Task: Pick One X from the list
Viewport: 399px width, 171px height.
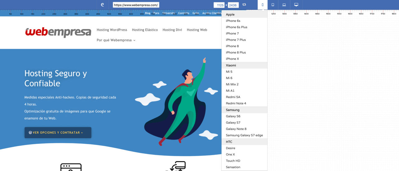Action: [x=244, y=155]
